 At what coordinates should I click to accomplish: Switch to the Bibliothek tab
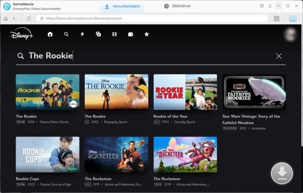(179, 6)
